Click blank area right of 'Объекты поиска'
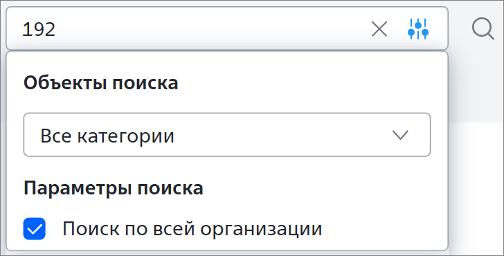The image size is (504, 256). coord(309,83)
